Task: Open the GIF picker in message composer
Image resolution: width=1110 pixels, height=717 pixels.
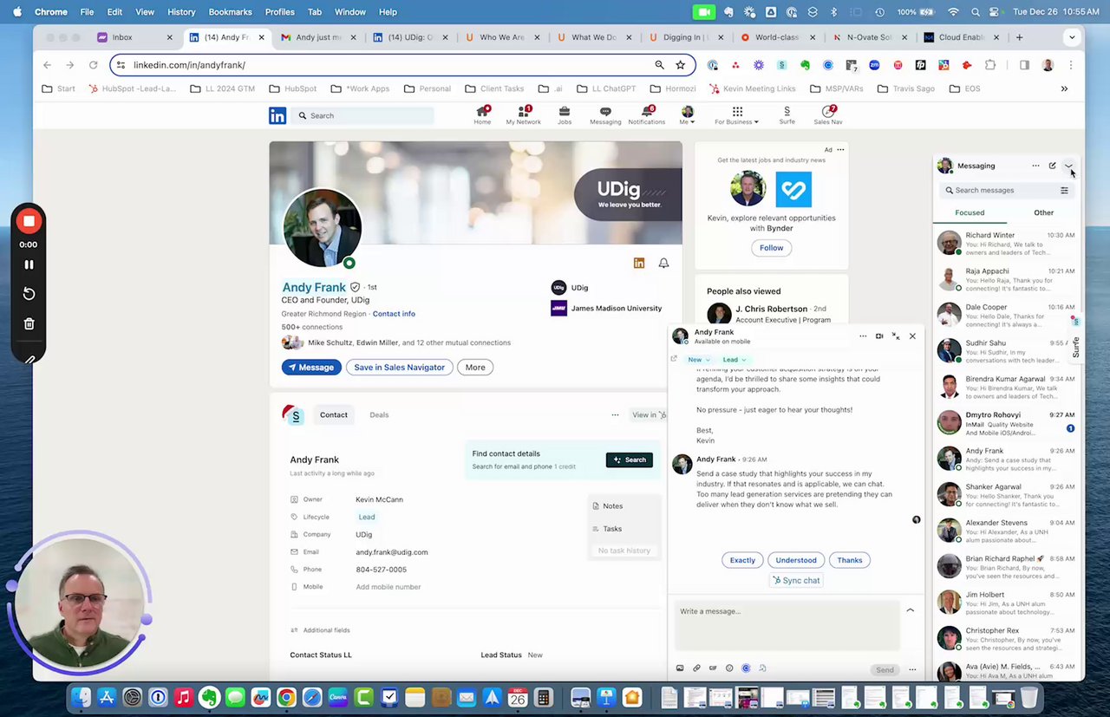Action: coord(713,668)
